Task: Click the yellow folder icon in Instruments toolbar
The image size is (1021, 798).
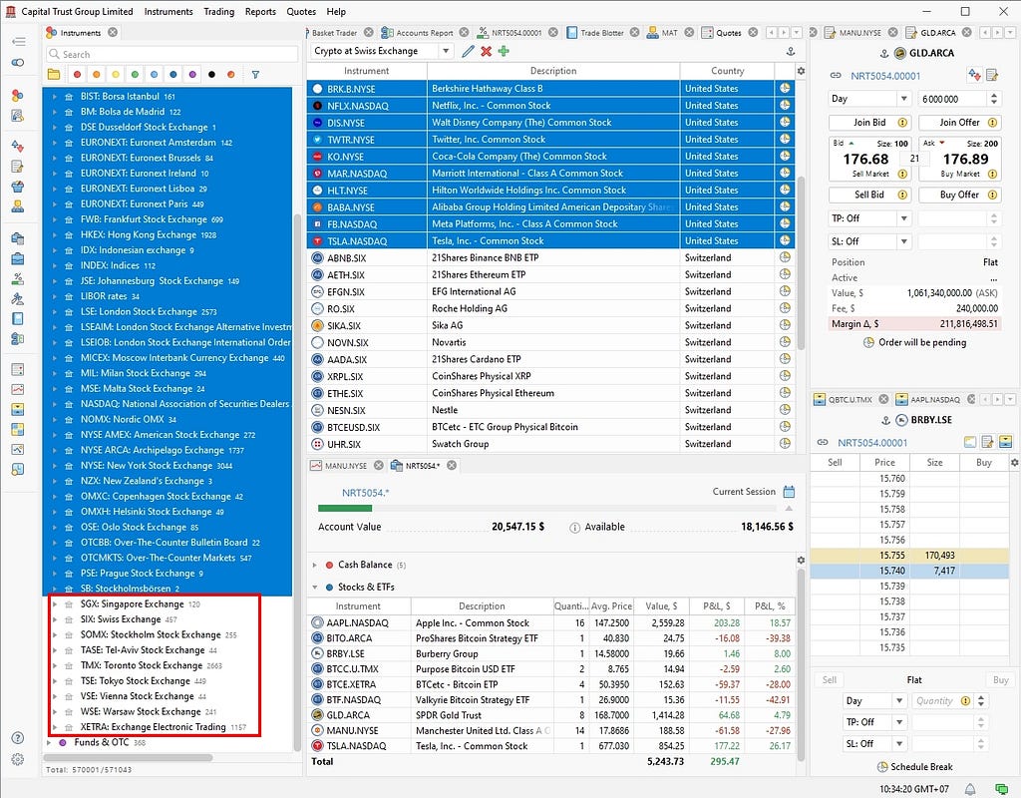Action: tap(54, 75)
